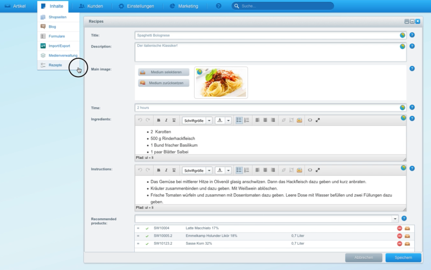Open the text color dropdown arrow in Instructions
Screen dimensions: 431x270
[229, 171]
